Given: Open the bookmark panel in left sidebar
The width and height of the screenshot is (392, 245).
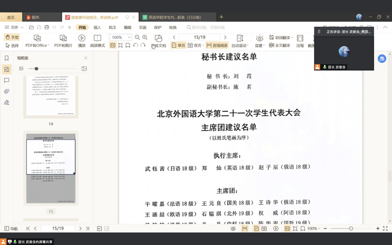Looking at the screenshot, I should 7,58.
